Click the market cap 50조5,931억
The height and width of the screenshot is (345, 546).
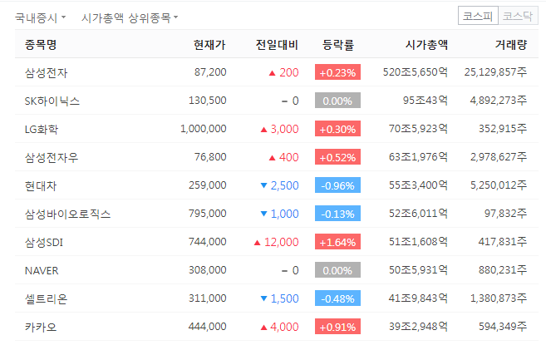(x=418, y=269)
